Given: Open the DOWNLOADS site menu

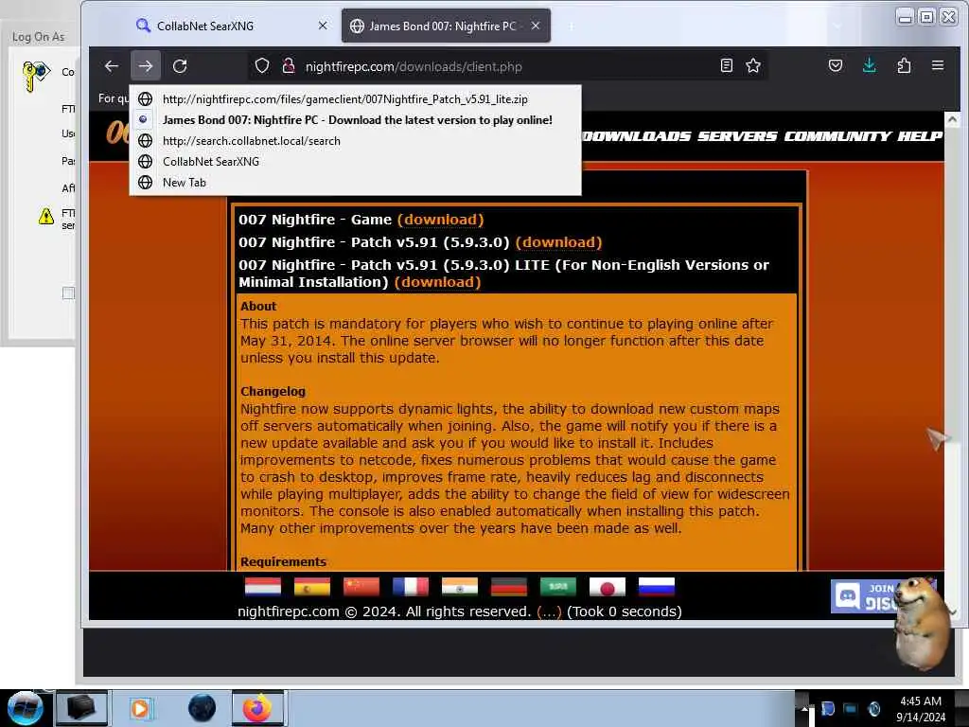Looking at the screenshot, I should pos(637,136).
